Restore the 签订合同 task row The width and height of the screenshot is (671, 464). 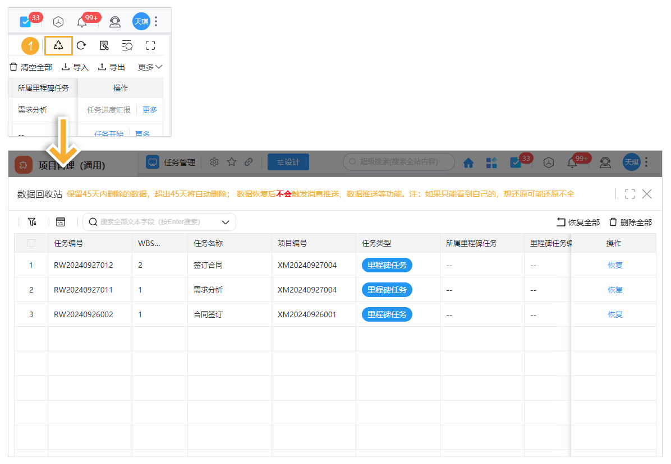615,265
